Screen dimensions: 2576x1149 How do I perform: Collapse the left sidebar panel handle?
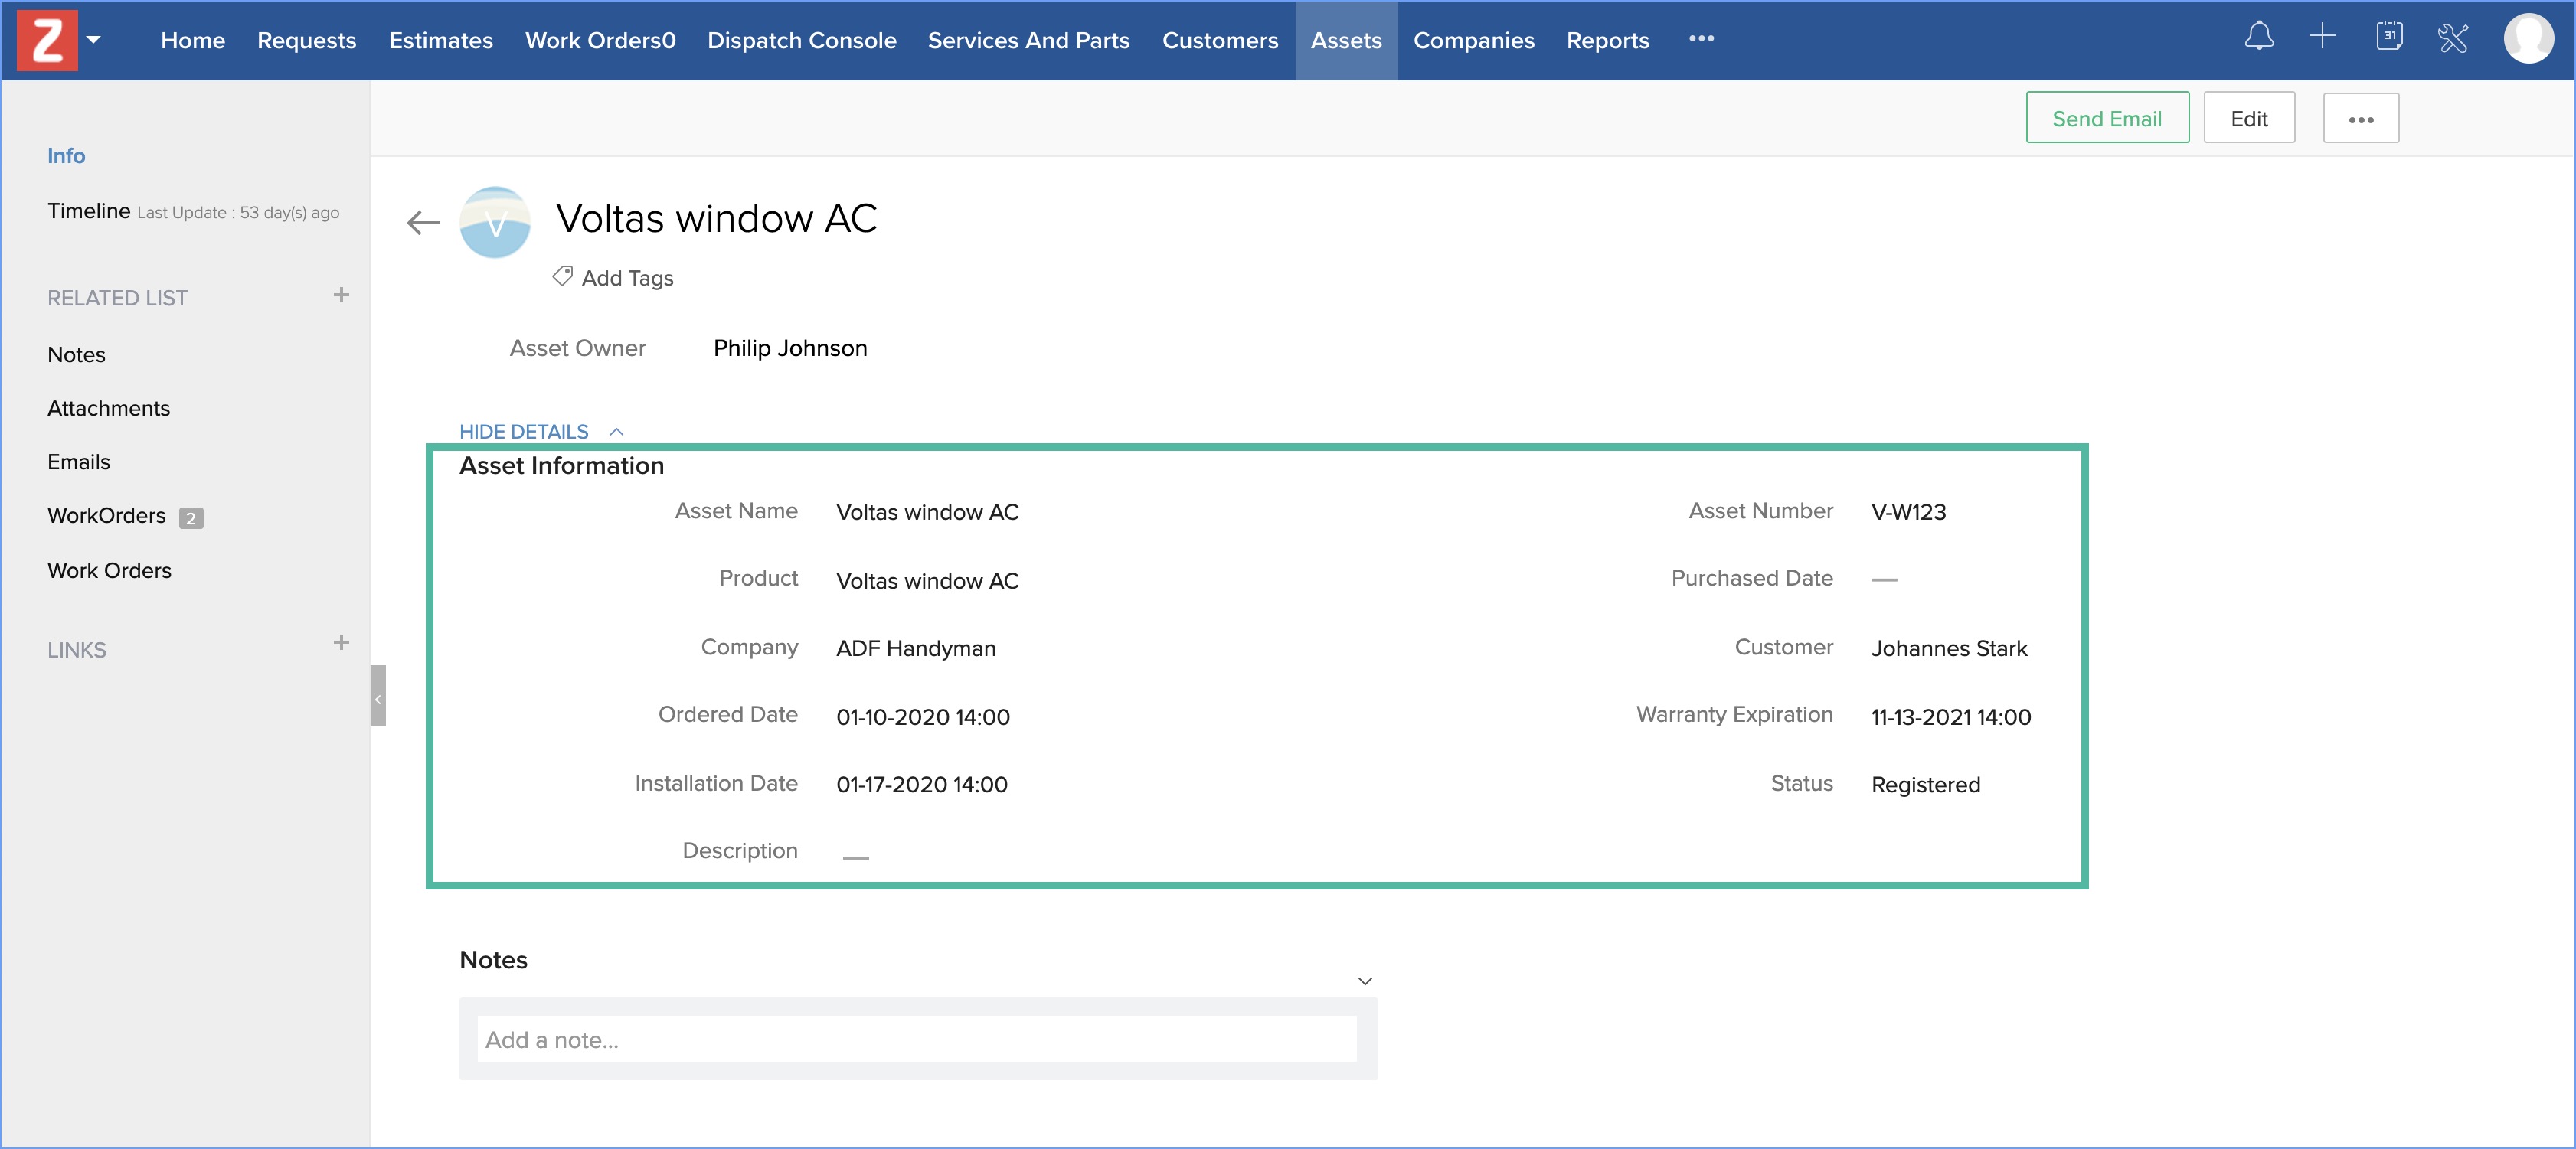click(x=378, y=697)
